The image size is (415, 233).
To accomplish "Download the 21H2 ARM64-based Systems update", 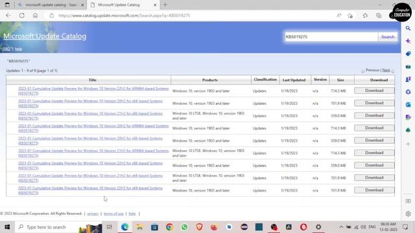I will point(374,153).
